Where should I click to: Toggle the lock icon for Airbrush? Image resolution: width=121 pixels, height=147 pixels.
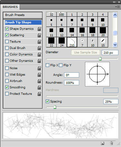pos(39,81)
